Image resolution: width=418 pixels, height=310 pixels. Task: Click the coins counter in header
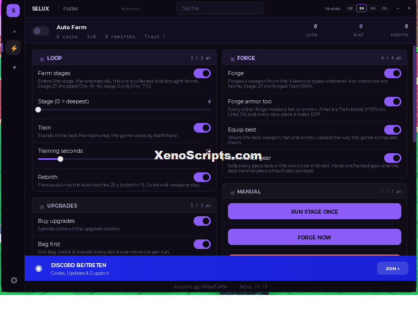[312, 30]
